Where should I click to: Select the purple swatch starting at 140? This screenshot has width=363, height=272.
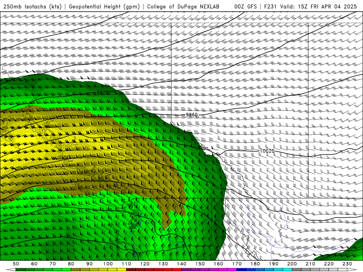[186, 270]
